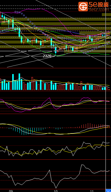Click the short yellow highlighted zone beneath the logo

pyautogui.click(x=106, y=15)
